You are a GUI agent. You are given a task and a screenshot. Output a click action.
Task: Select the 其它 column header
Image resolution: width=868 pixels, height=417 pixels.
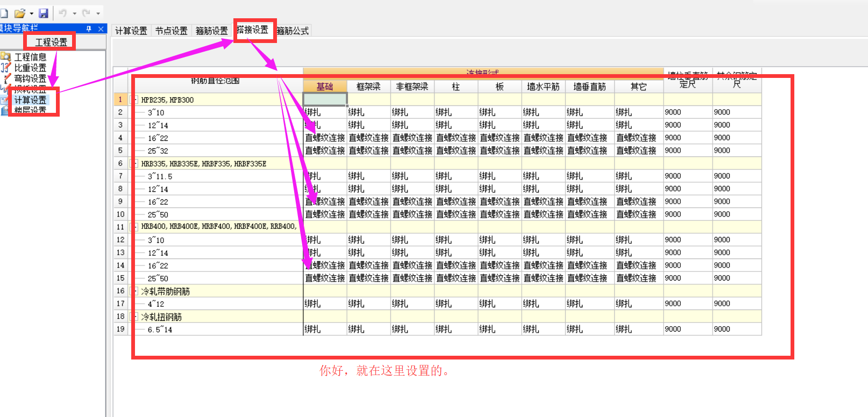[x=639, y=87]
